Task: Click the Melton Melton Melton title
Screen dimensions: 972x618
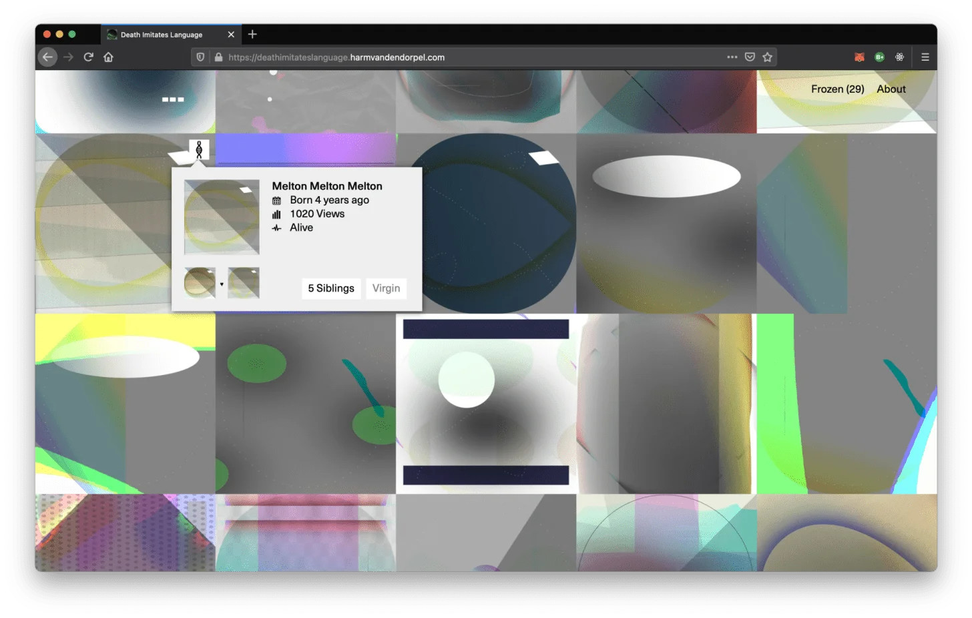Action: click(327, 186)
